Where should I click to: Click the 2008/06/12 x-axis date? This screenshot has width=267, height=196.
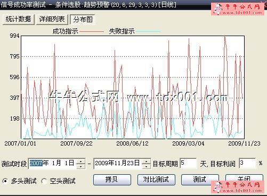tap(132, 143)
